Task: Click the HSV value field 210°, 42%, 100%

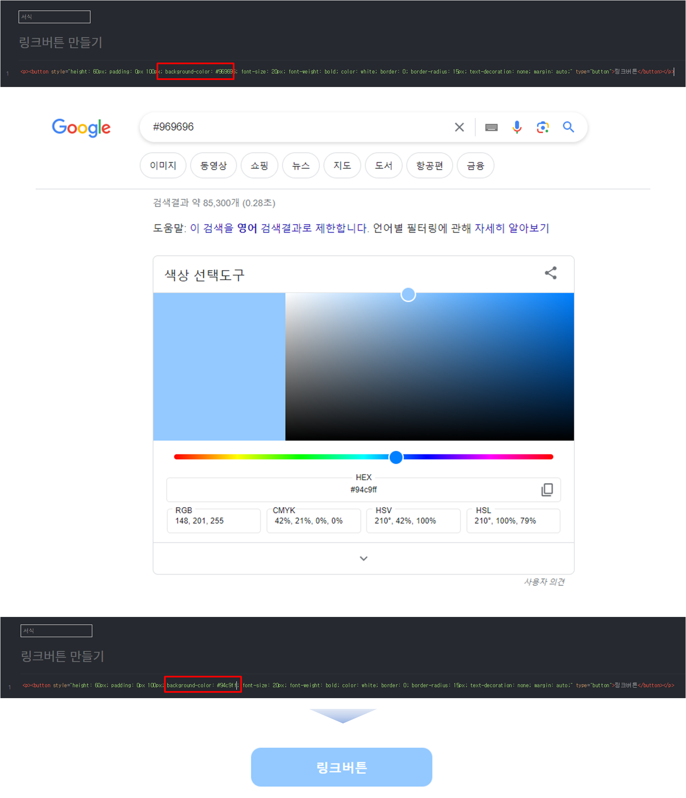Action: [413, 521]
